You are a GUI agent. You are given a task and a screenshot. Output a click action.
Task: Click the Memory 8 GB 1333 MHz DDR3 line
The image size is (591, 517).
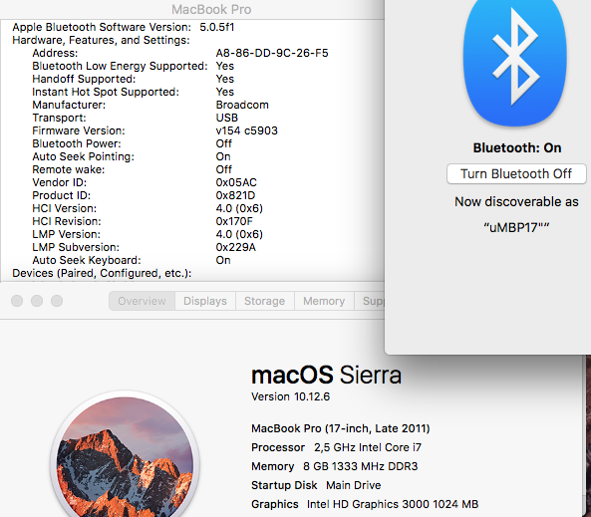point(334,466)
